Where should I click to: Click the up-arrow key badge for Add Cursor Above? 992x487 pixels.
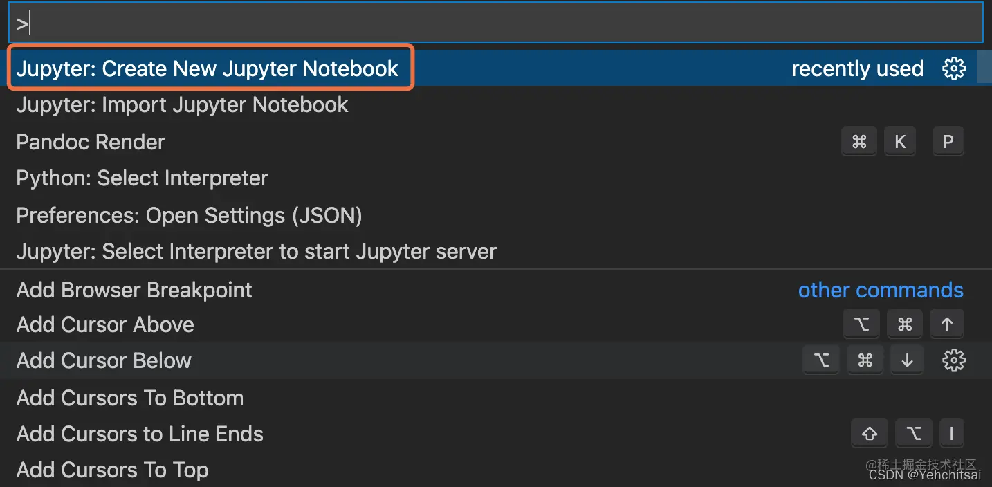[946, 323]
